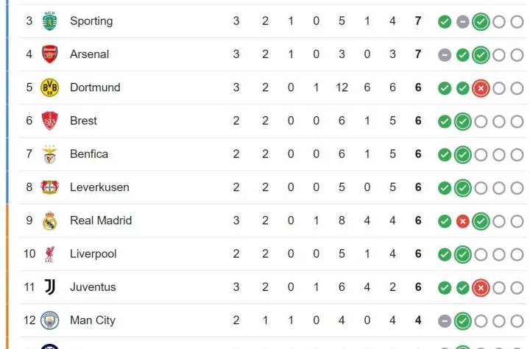Click Real Madrid's red loss form icon
The width and height of the screenshot is (530, 349).
pos(462,221)
